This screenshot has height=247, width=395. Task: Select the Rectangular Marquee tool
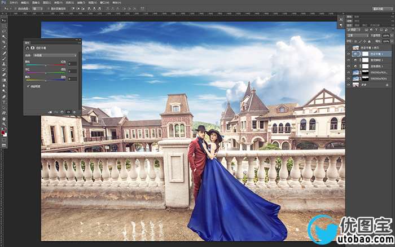pyautogui.click(x=4, y=26)
